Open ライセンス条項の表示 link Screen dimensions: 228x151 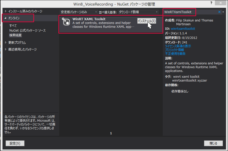178,46
